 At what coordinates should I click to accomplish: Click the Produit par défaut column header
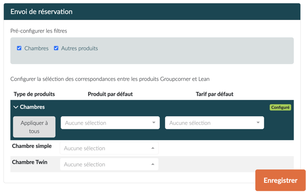[x=110, y=94]
